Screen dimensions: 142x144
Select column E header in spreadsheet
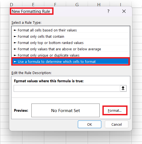(33, 4)
